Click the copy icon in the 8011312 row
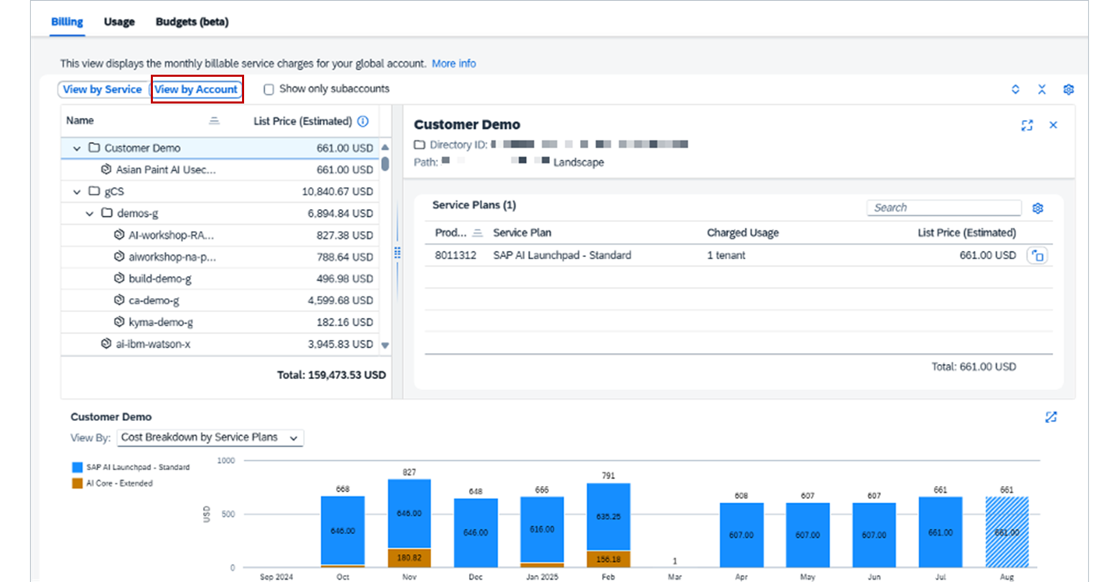 [x=1037, y=256]
